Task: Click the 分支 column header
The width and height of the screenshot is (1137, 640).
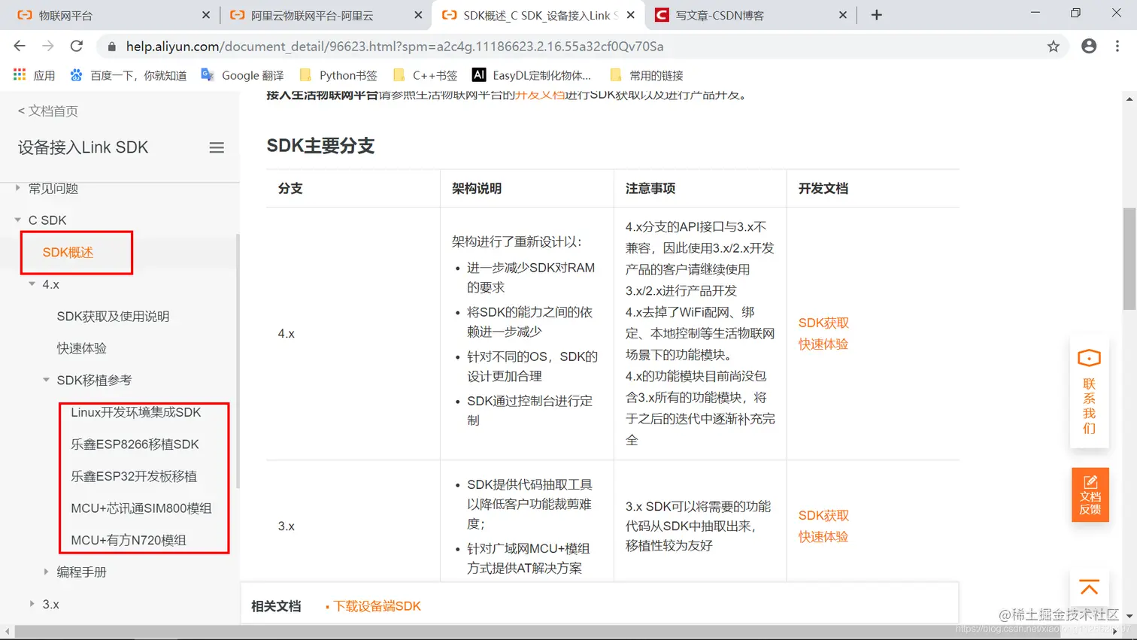Action: [x=290, y=189]
